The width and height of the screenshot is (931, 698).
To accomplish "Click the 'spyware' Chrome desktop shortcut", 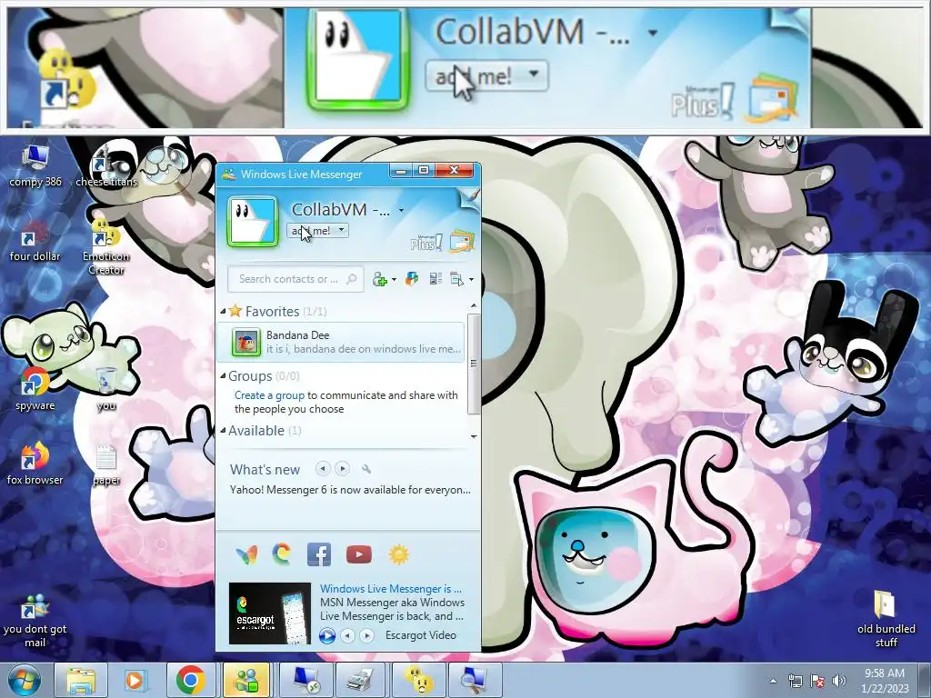I will [35, 390].
